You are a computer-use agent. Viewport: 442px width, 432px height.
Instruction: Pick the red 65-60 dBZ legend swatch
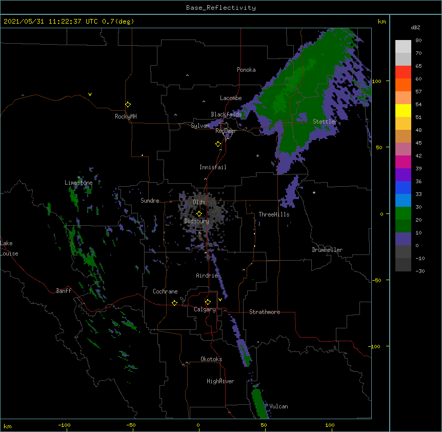[403, 72]
